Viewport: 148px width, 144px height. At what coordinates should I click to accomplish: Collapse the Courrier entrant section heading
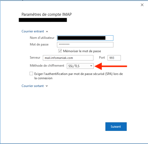coord(33,31)
